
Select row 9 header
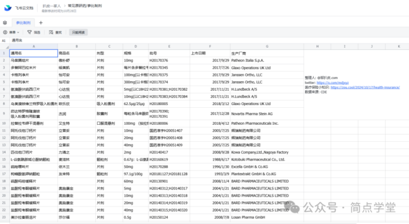4,113
